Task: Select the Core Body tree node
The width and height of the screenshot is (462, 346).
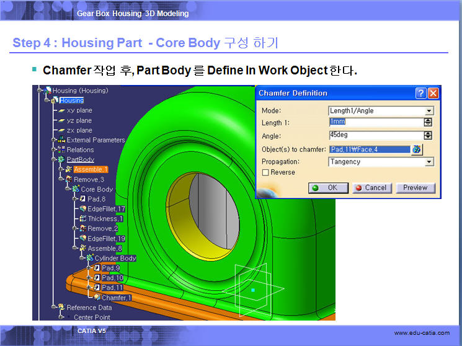Action: [x=97, y=189]
